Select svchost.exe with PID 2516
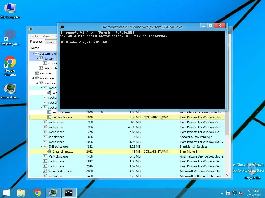This screenshot has width=265, height=198. click(x=127, y=166)
